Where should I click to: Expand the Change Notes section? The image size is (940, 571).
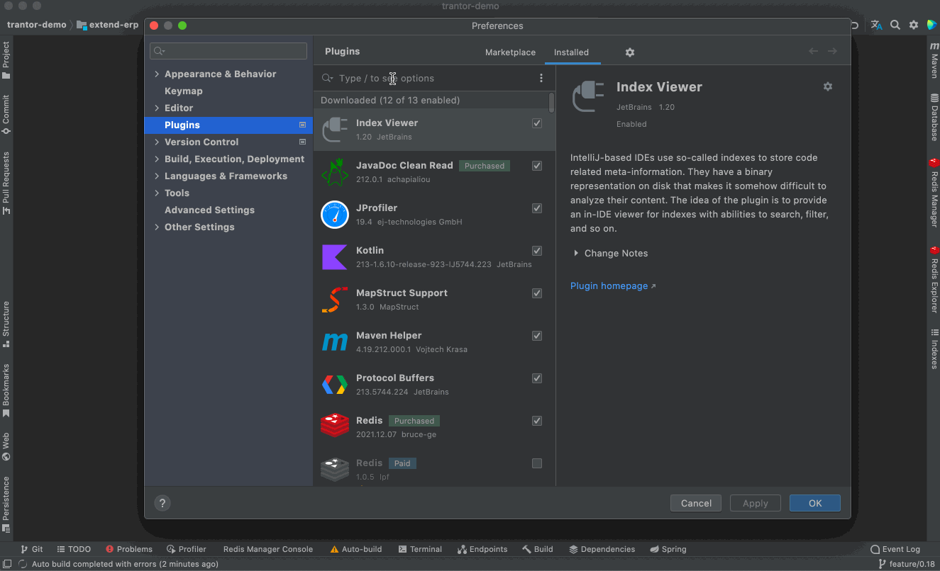point(576,253)
